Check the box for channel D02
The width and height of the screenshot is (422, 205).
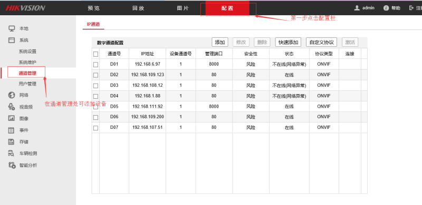(95, 75)
